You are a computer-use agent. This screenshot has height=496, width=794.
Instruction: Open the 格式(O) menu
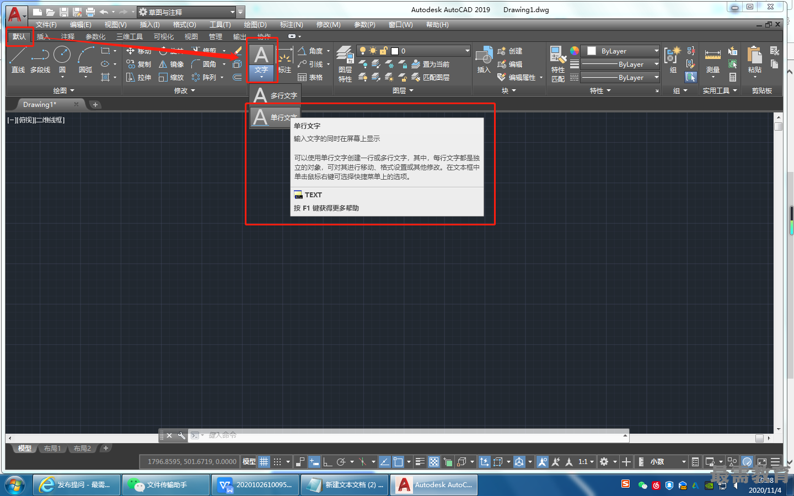(184, 25)
